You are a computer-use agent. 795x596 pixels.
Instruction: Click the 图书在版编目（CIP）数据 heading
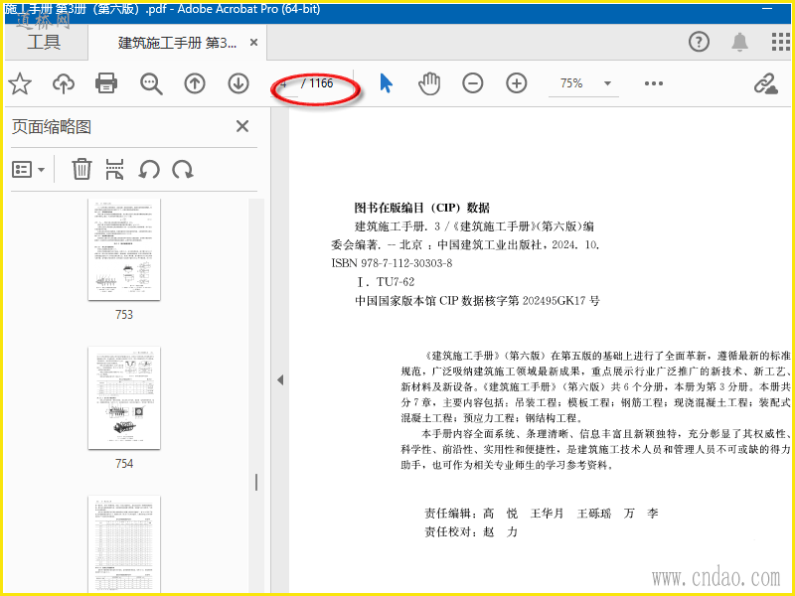(x=421, y=208)
